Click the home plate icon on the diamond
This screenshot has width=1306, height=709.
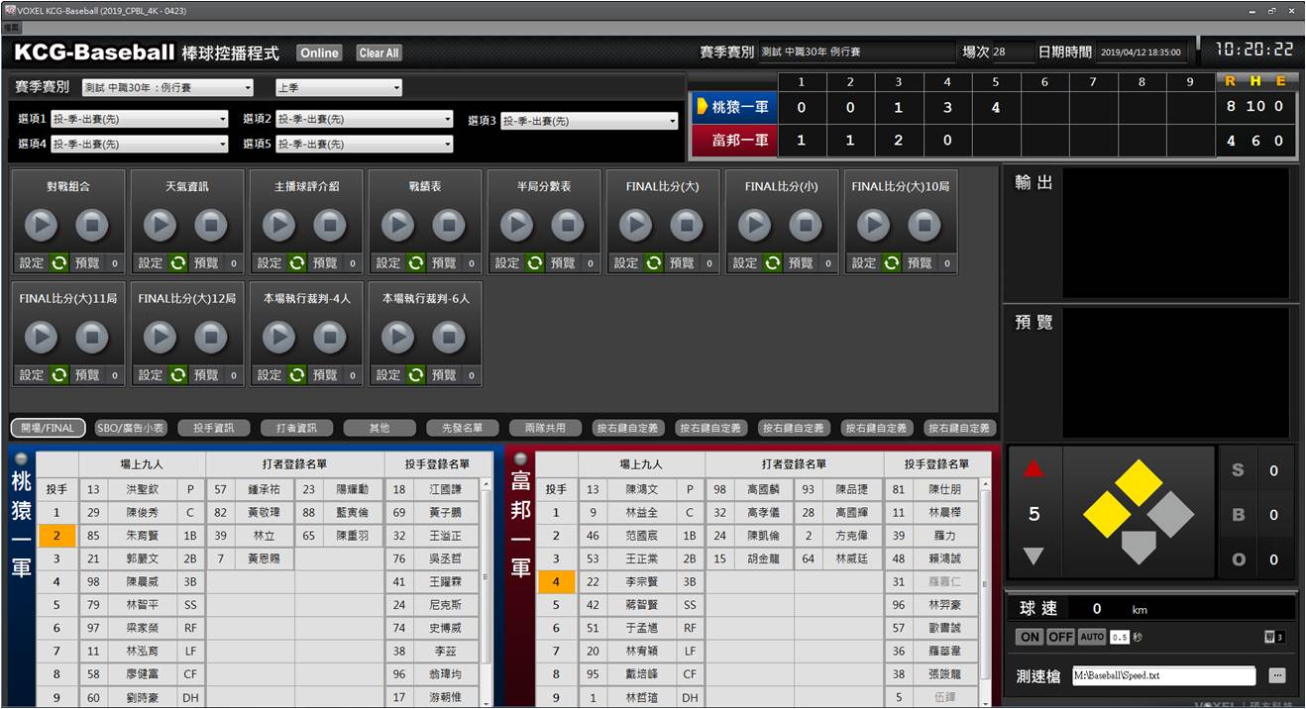pyautogui.click(x=1139, y=545)
